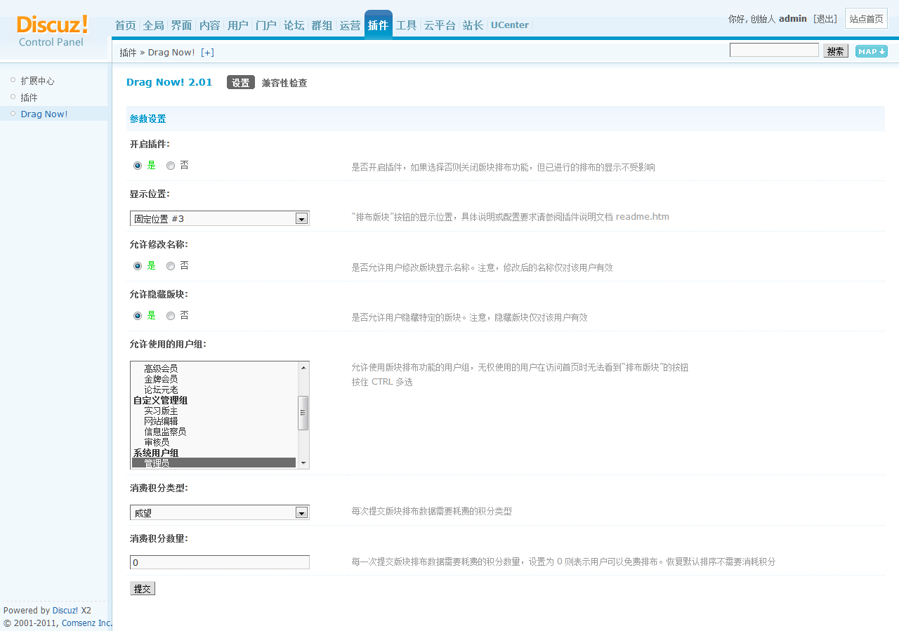899x631 pixels.
Task: Open the UCenter top menu
Action: 510,25
